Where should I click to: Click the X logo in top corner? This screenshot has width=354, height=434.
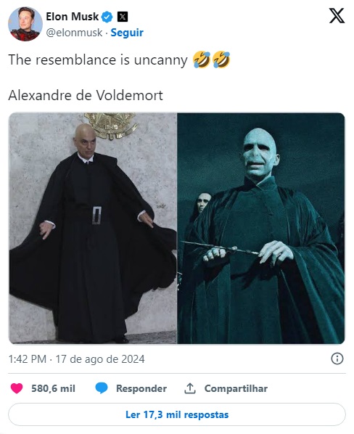point(337,16)
